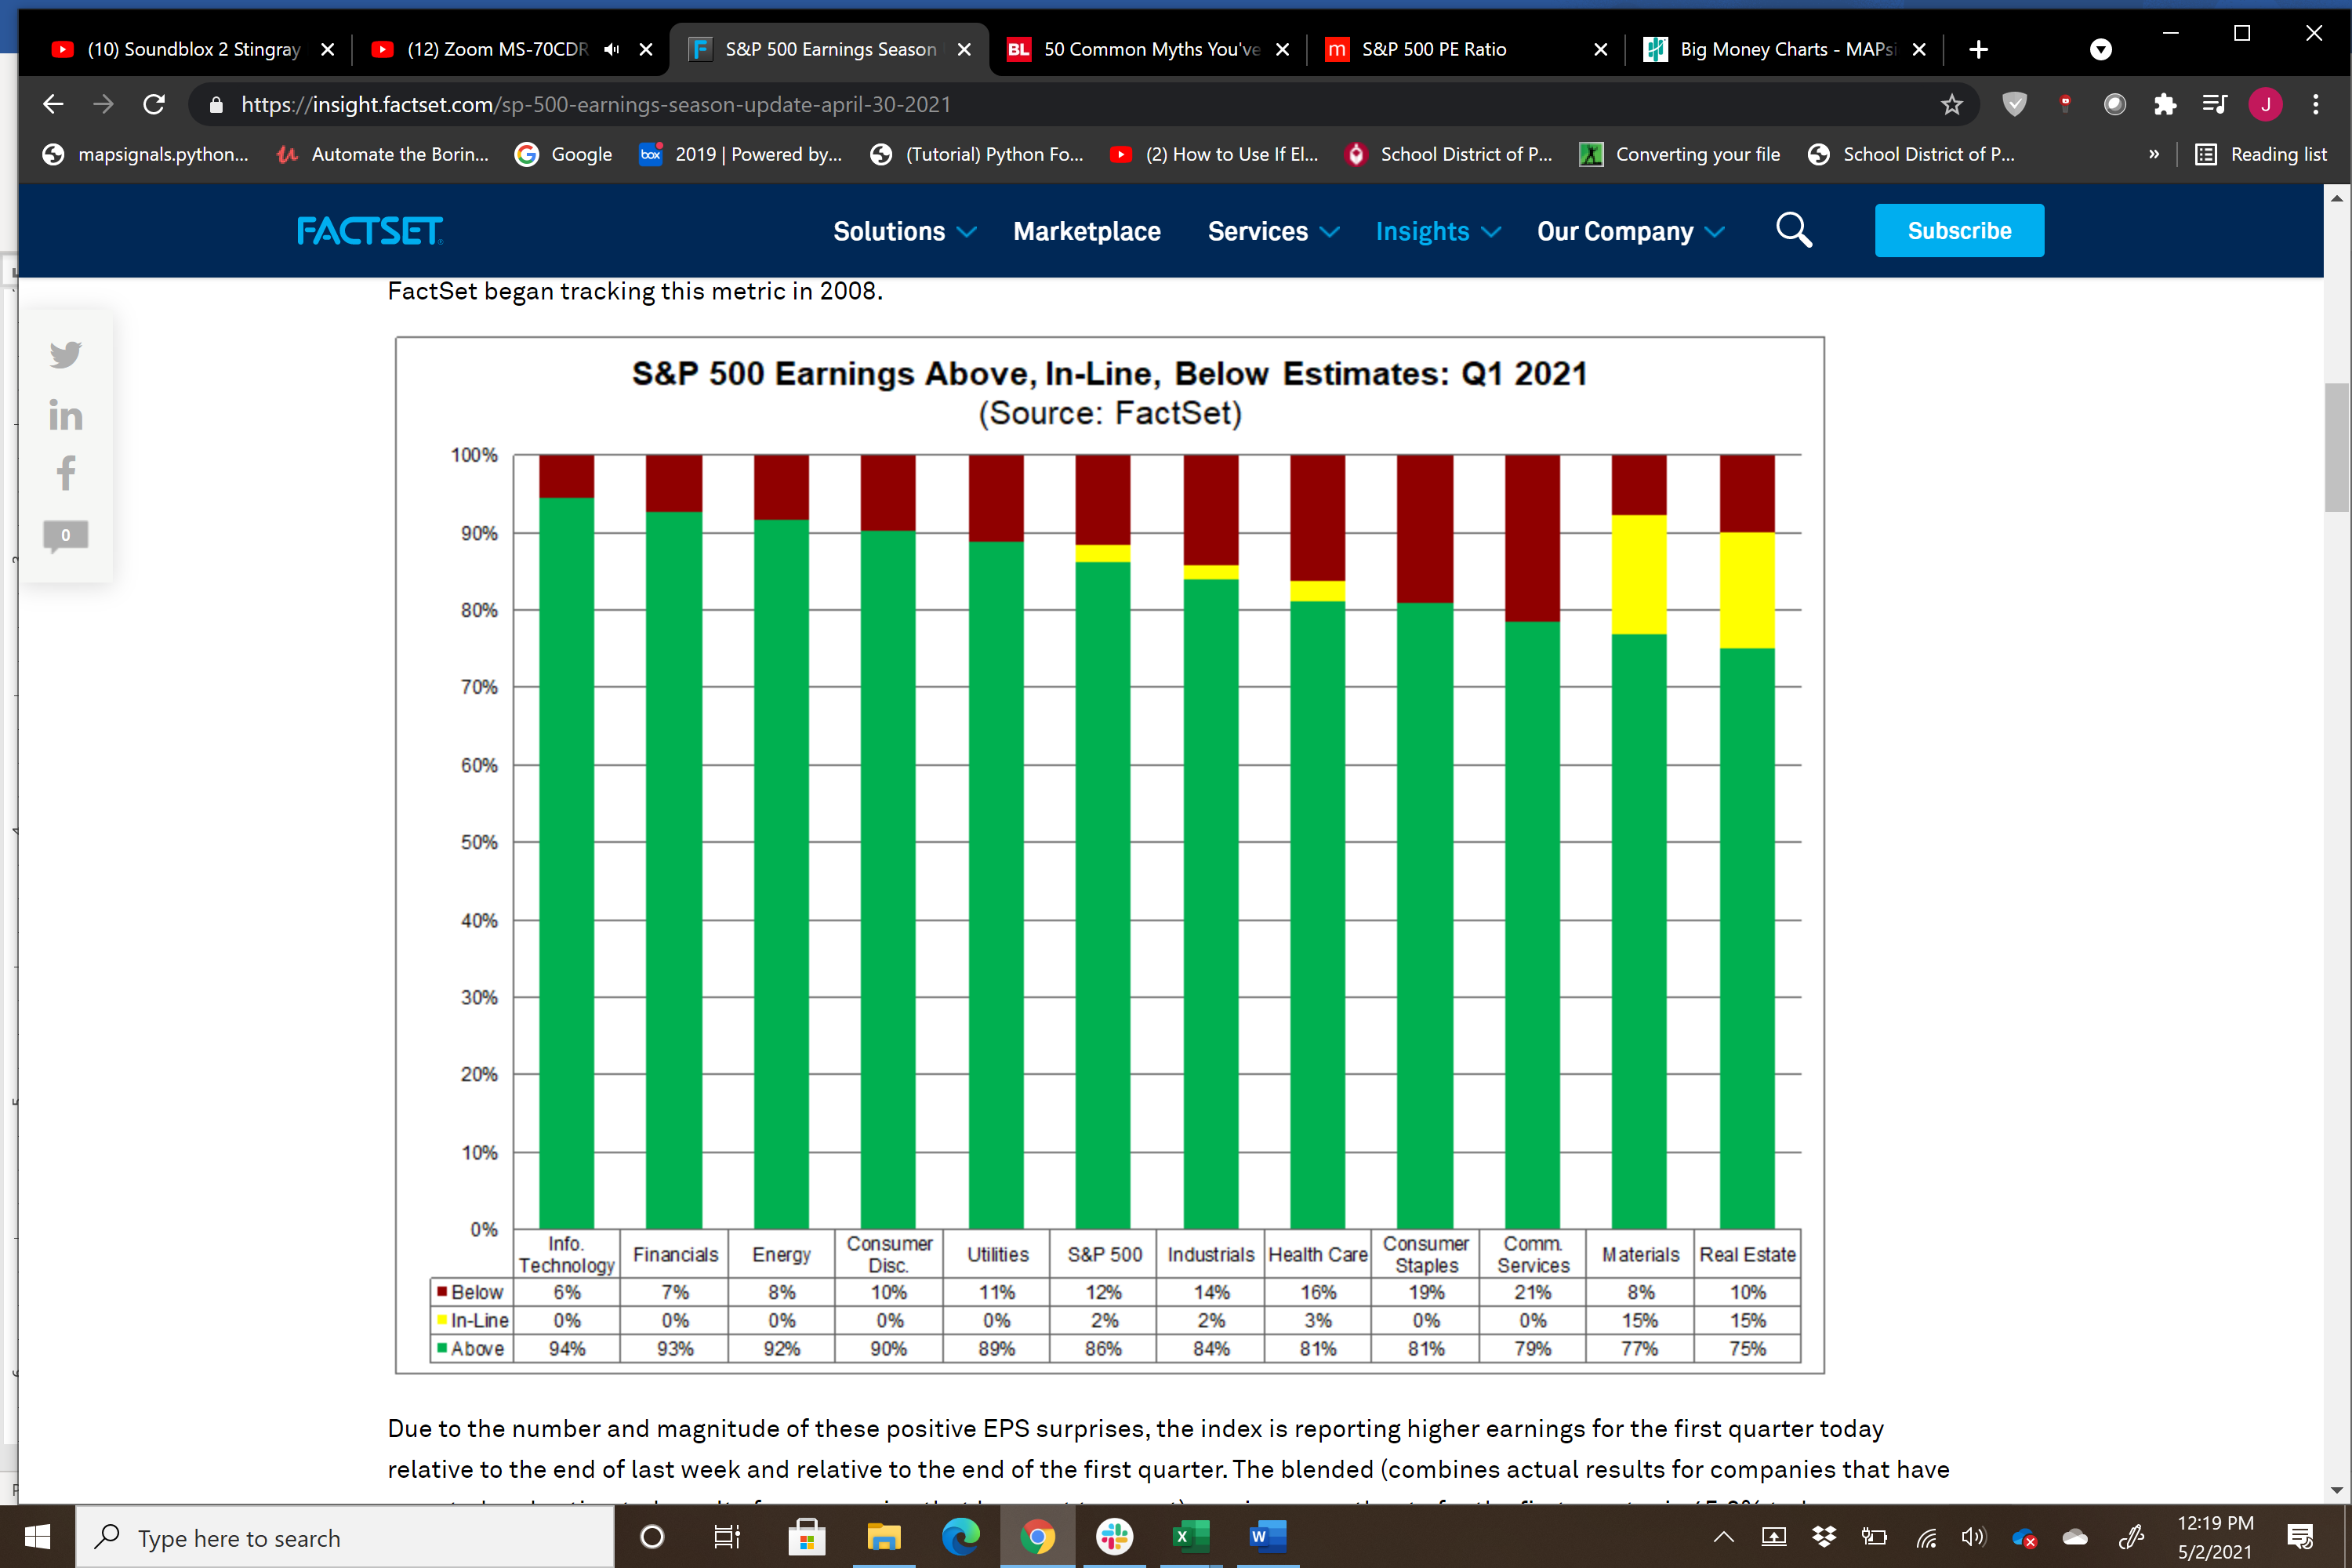Share article on Twitter
The width and height of the screenshot is (2352, 1568).
(65, 354)
